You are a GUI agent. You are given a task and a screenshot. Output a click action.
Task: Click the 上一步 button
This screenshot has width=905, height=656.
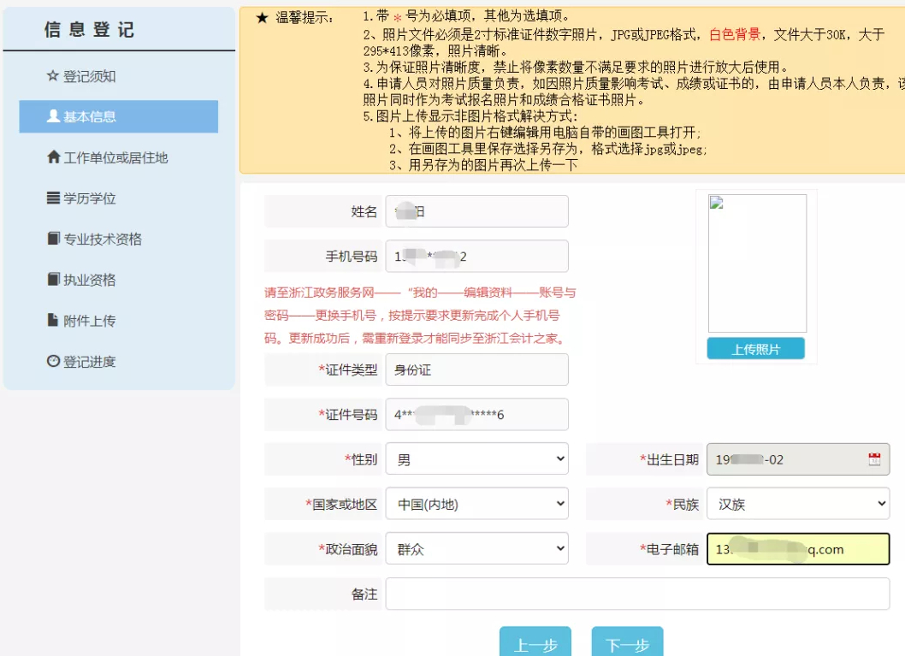click(535, 643)
